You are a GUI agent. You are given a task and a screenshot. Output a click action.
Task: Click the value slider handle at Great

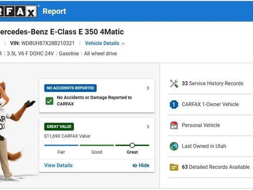point(132,145)
